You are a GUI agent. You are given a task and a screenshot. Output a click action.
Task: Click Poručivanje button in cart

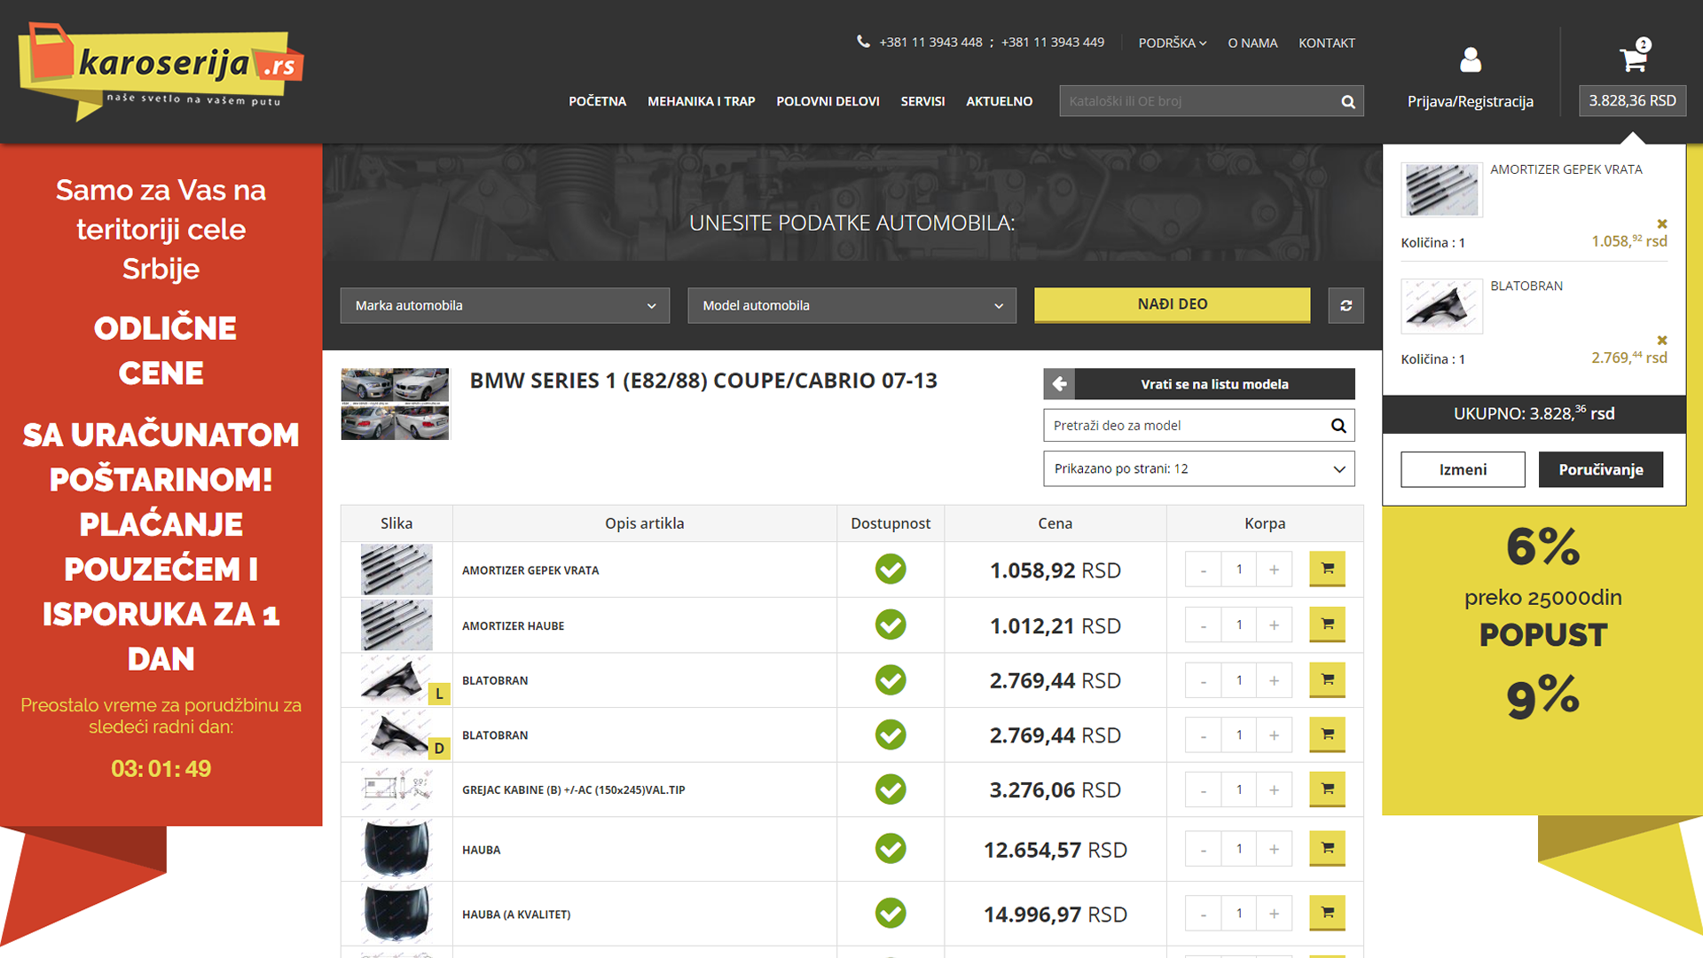pyautogui.click(x=1600, y=469)
